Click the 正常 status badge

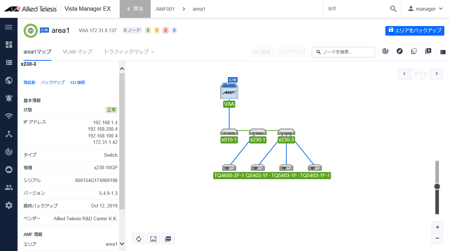click(x=111, y=110)
